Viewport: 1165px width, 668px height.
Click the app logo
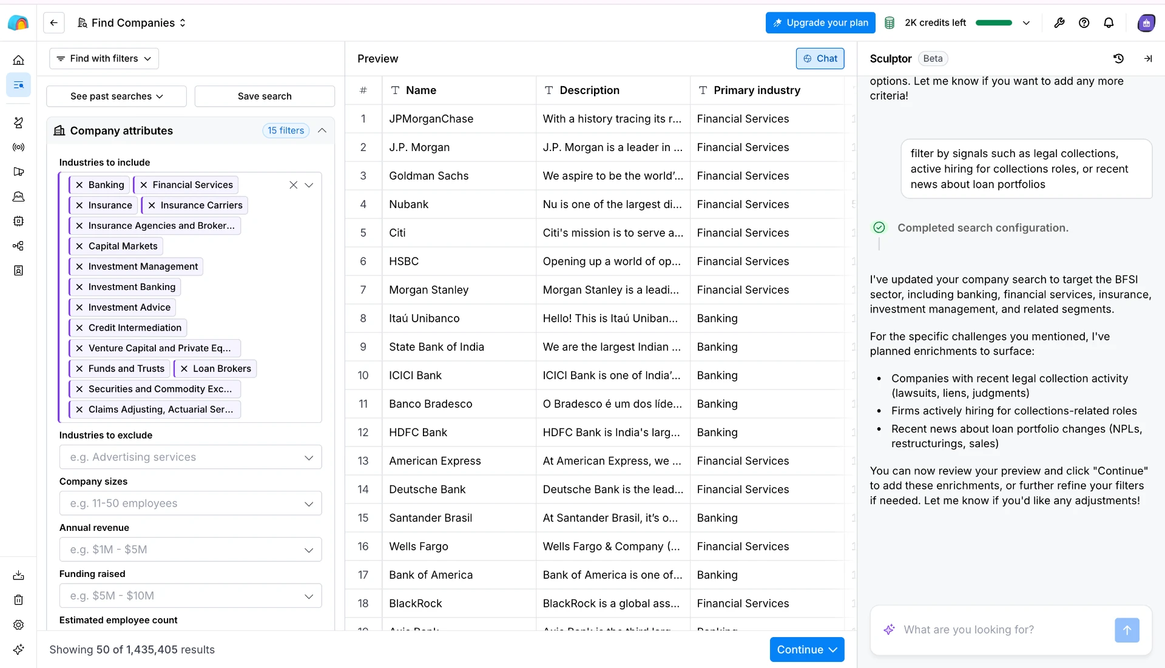click(18, 23)
